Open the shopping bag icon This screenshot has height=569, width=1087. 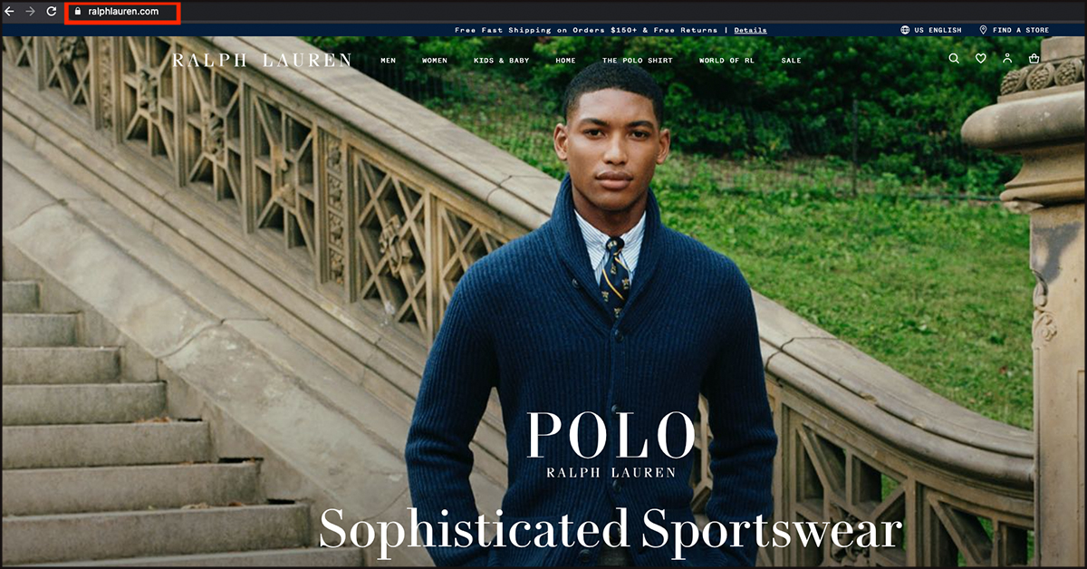point(1034,59)
